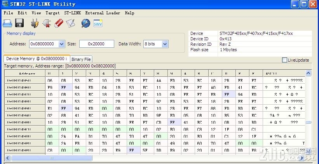
Task: Disconnect from target toolbar icon
Action: click(47, 23)
